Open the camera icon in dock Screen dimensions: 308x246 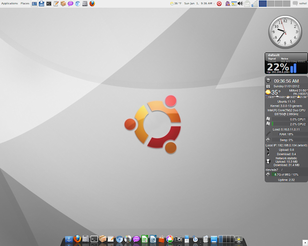[x=179, y=239]
